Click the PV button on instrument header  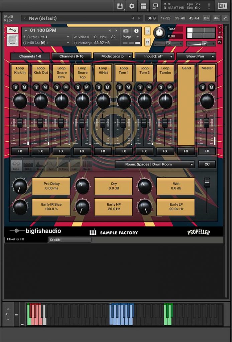220,42
